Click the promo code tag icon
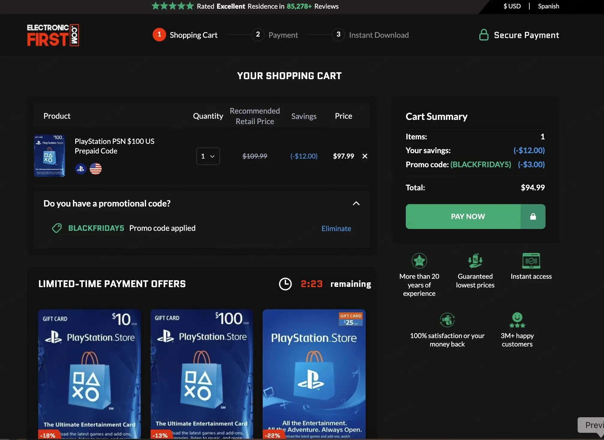 click(57, 228)
